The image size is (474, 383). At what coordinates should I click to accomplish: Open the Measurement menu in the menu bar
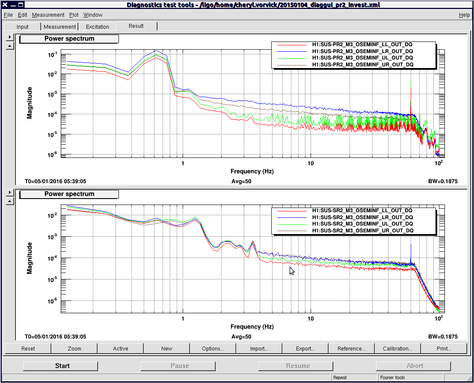point(48,15)
